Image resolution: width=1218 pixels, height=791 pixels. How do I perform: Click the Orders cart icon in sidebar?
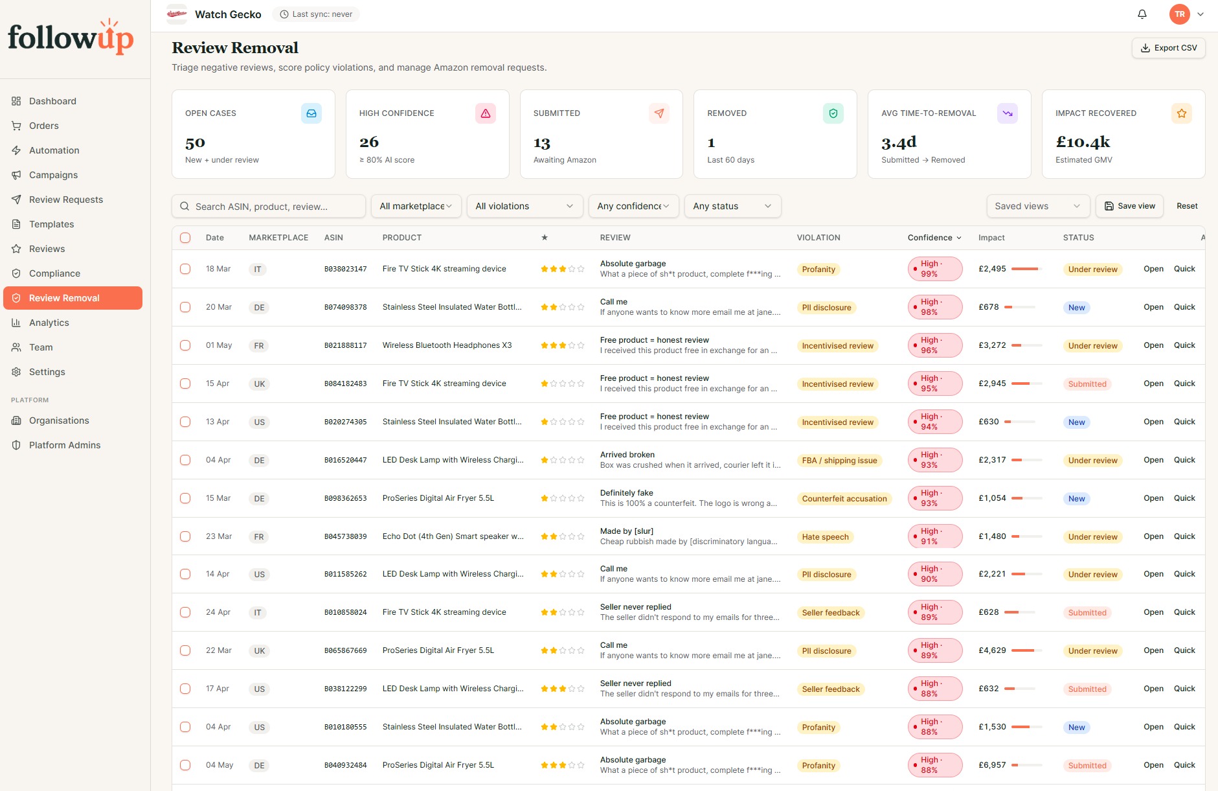tap(16, 126)
